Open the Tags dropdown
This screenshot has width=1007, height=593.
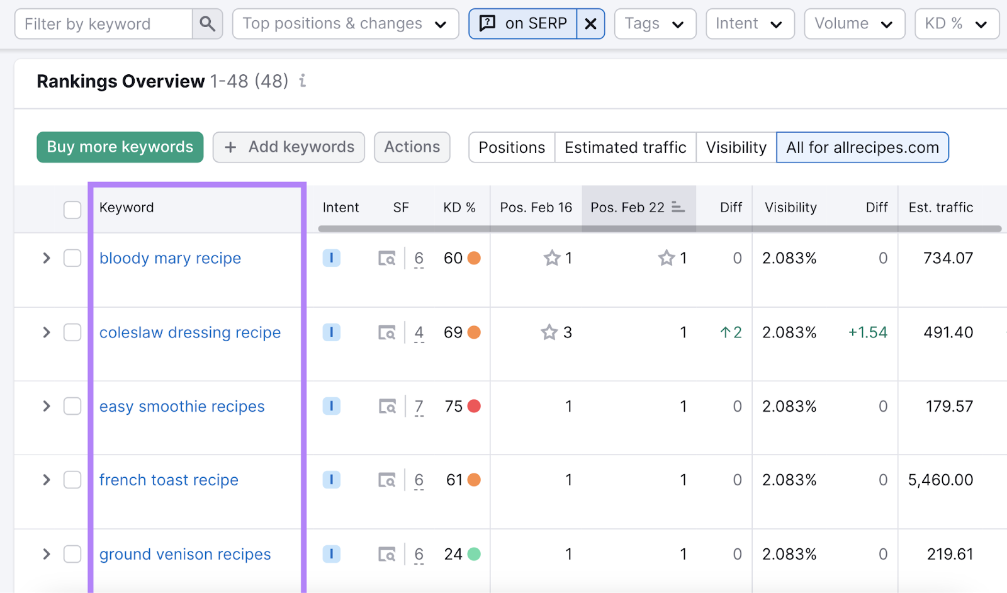655,23
